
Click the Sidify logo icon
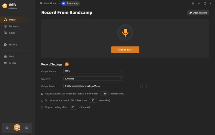(x=5, y=6)
